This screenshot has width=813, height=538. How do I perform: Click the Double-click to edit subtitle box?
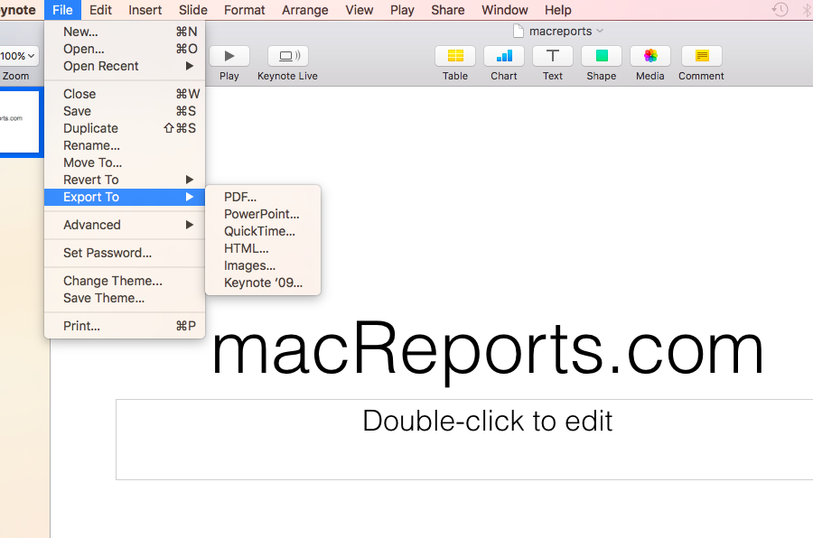(464, 440)
